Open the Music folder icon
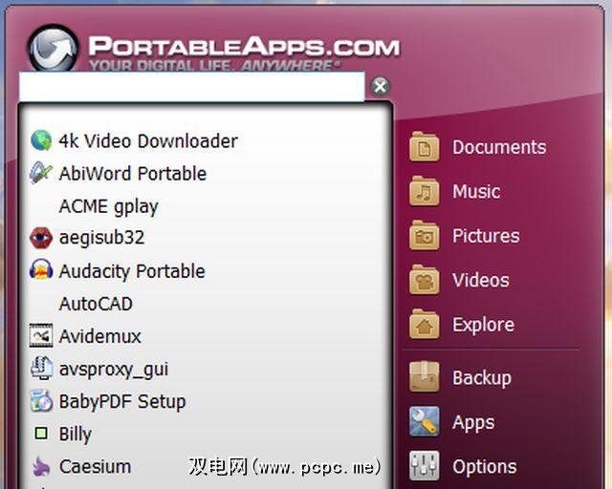This screenshot has width=612, height=489. 425,191
